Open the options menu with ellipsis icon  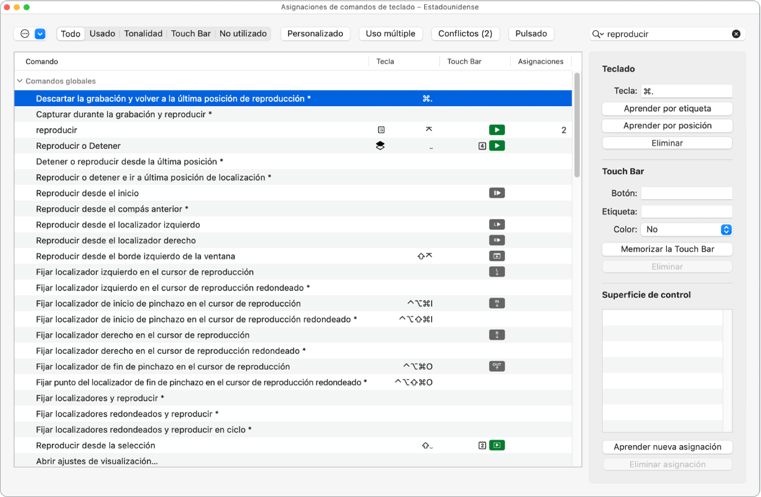(25, 34)
